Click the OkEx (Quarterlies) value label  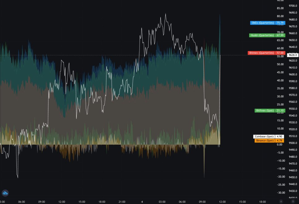click(267, 23)
